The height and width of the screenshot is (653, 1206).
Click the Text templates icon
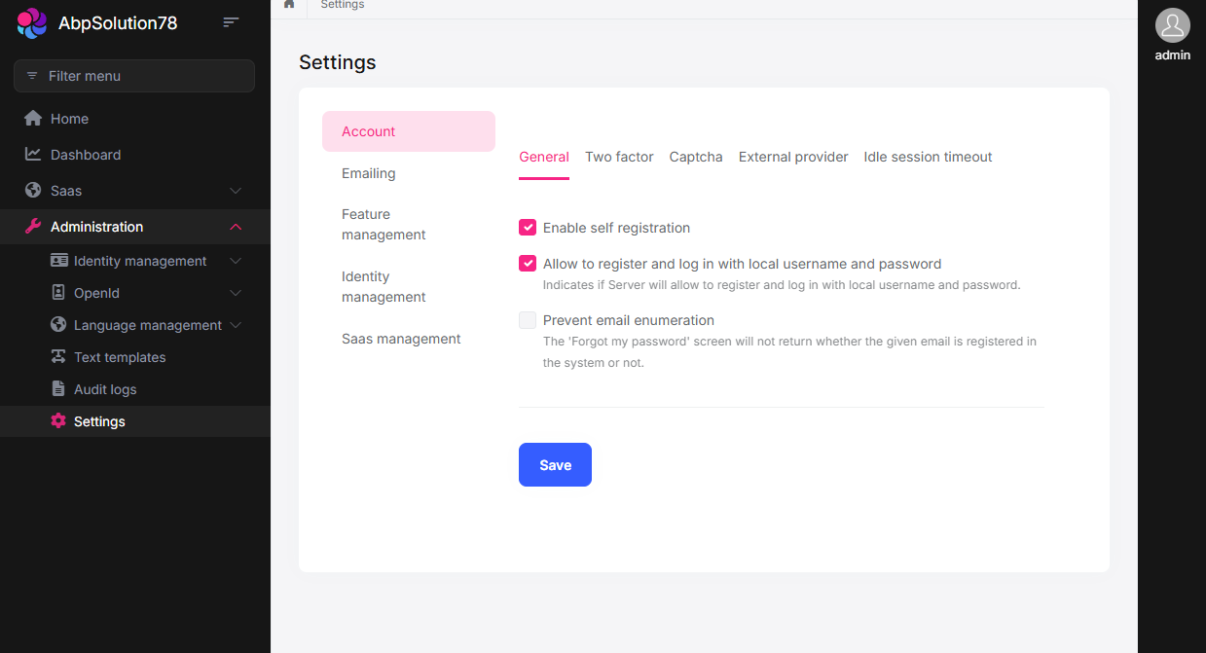tap(57, 356)
